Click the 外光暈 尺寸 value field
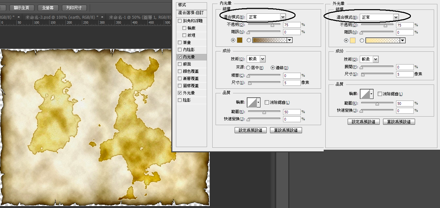The image size is (440, 208). click(405, 74)
